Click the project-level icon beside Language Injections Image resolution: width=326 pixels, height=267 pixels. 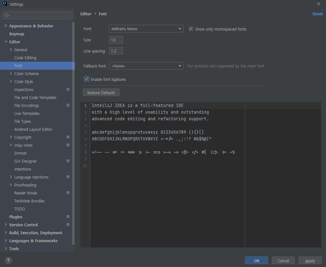pos(68,177)
